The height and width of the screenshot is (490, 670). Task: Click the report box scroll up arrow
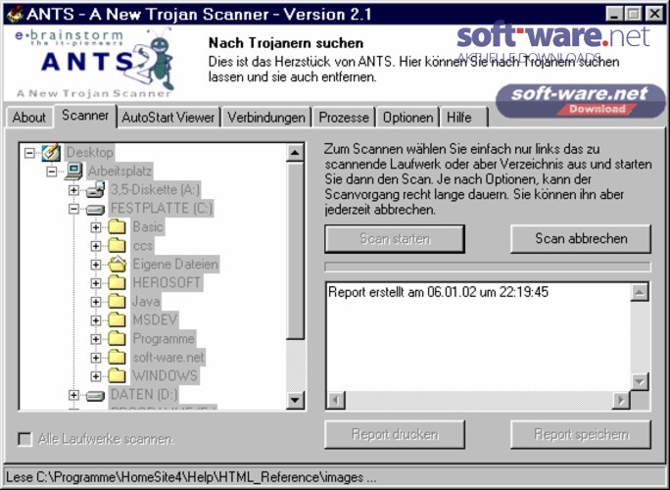click(640, 292)
